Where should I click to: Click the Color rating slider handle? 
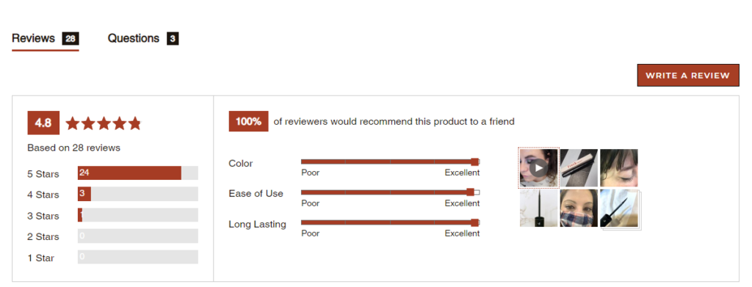tap(475, 162)
